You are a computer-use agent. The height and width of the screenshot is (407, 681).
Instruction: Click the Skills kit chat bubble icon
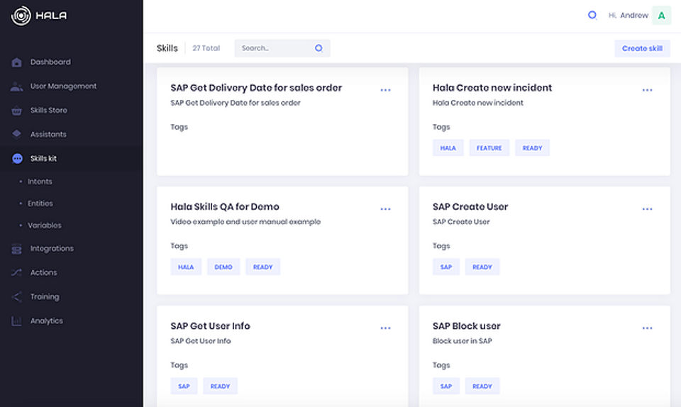coord(17,158)
